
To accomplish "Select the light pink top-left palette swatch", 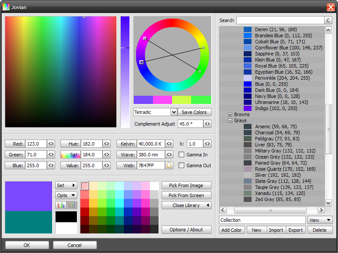I will point(85,186).
